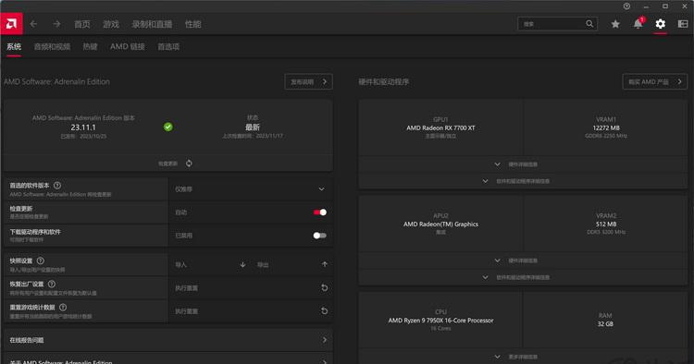
Task: Click help icon next to 首选的软件版本
Action: click(57, 186)
